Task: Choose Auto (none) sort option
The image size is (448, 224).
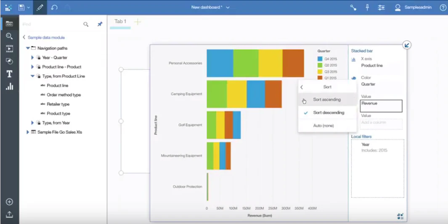Action: [327, 126]
